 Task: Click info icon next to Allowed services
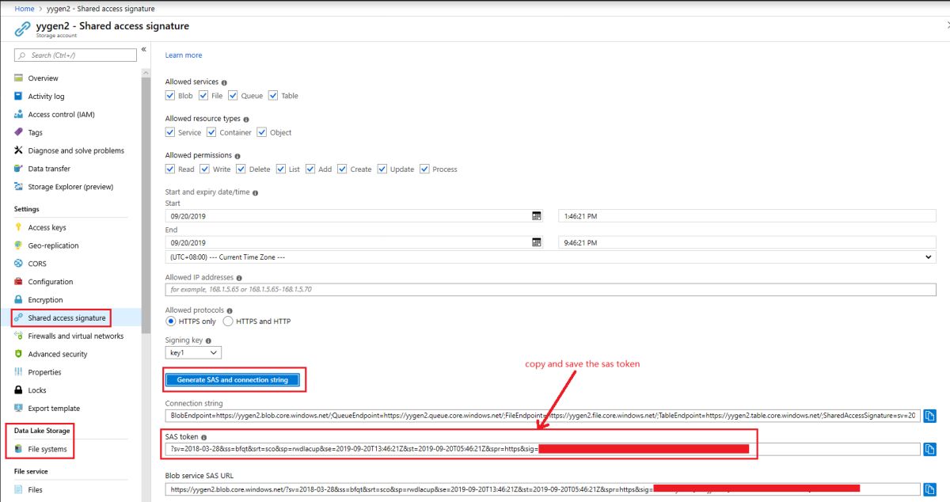224,82
